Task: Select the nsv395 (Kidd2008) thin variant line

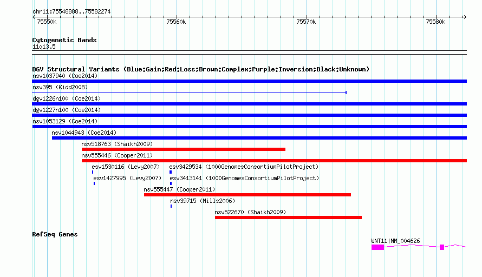Action: (190, 93)
